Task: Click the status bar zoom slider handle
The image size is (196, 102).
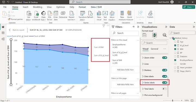Action: pos(173,100)
